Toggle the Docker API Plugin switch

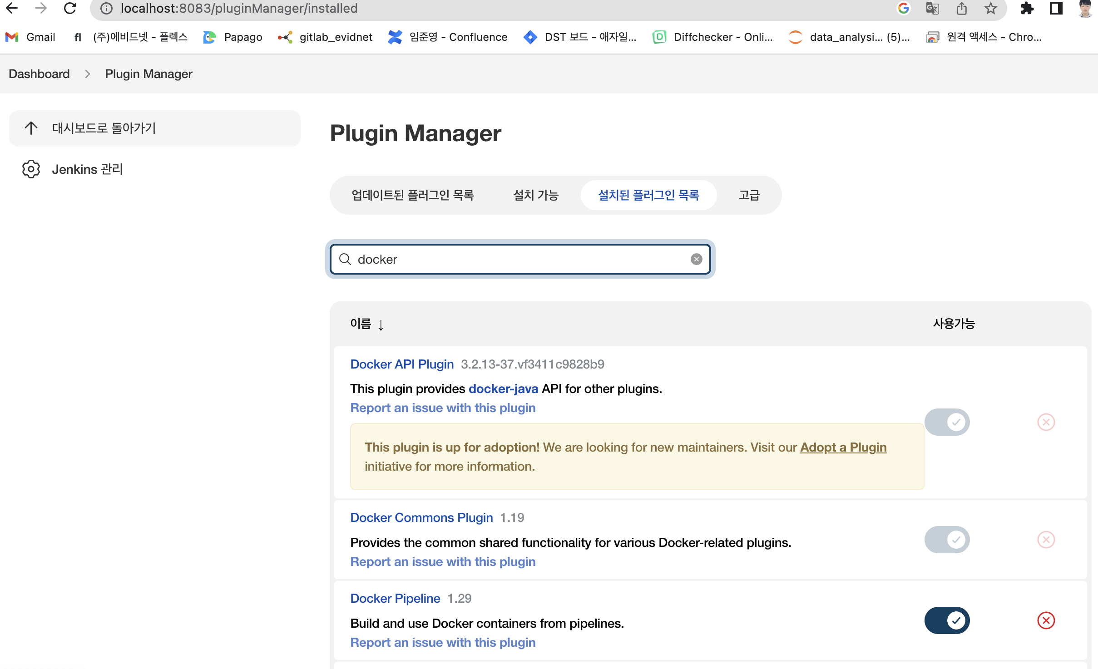(947, 422)
